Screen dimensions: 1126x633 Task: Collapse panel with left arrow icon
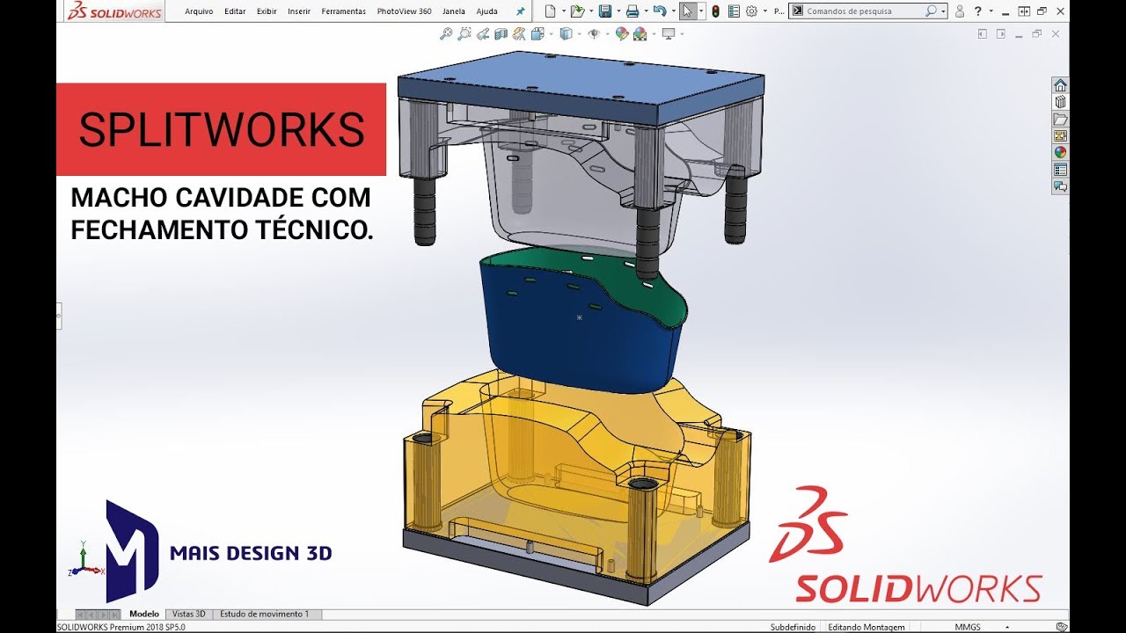pos(983,33)
